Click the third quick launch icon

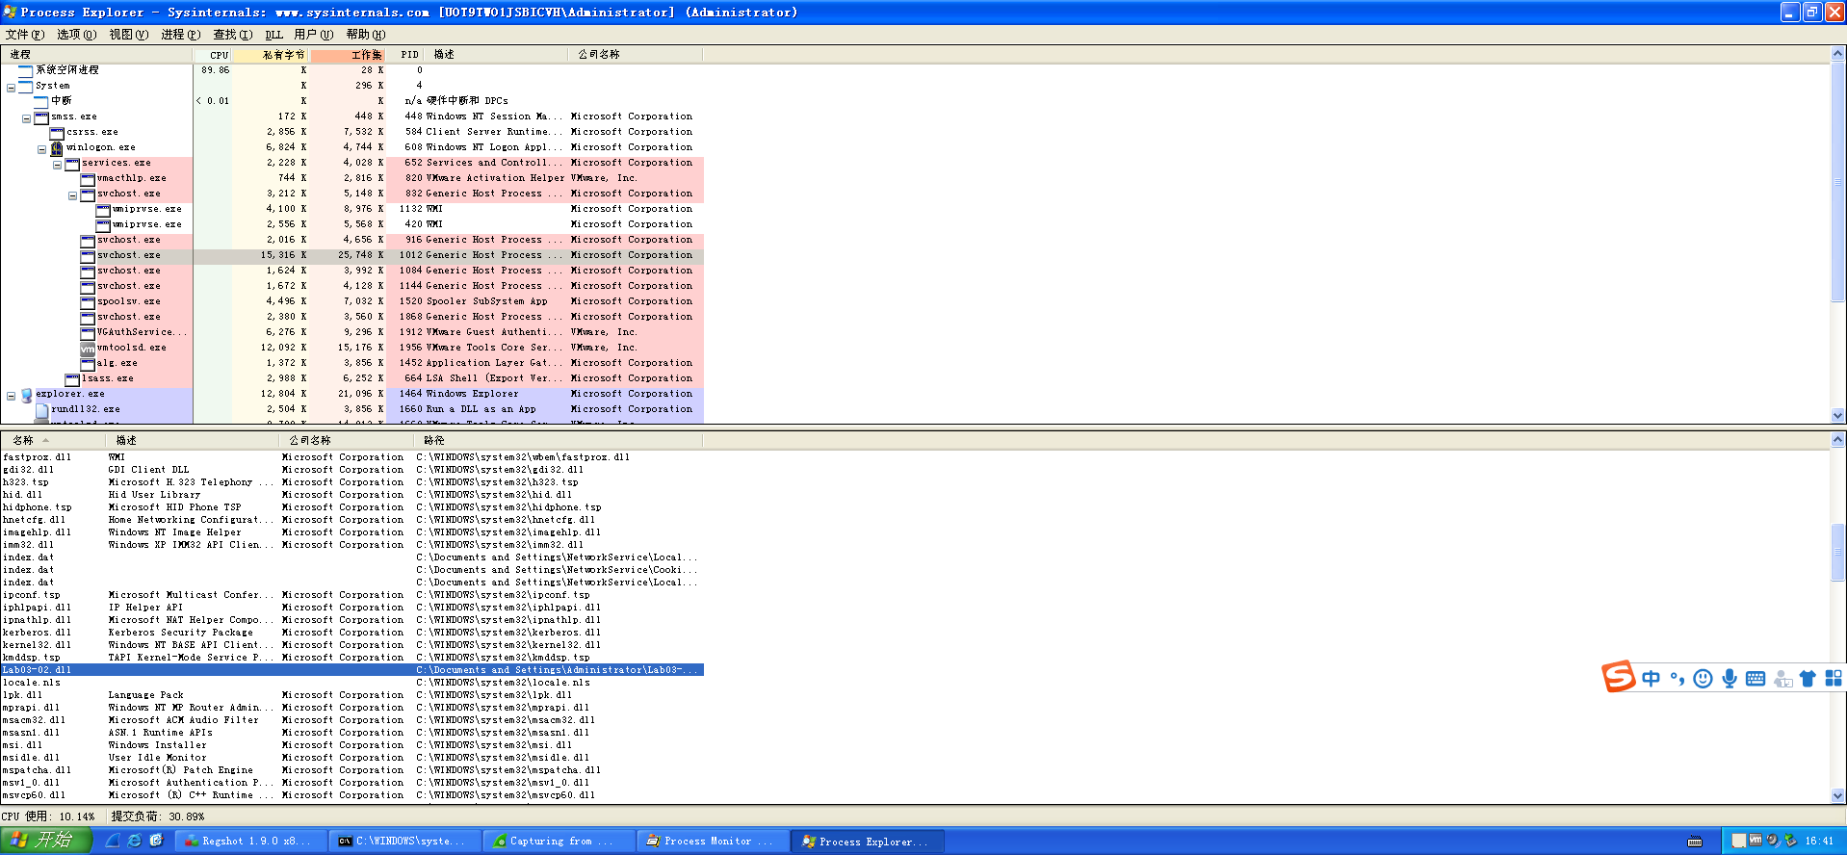[156, 841]
